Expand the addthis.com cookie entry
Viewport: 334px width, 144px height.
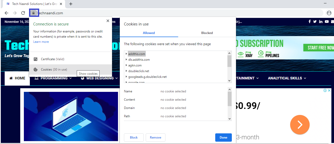click(126, 54)
